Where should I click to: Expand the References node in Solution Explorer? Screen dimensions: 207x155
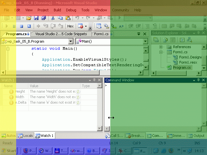(x=161, y=47)
